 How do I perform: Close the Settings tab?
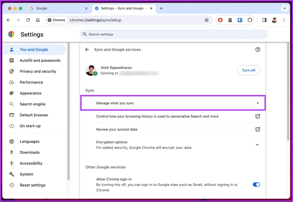[x=151, y=8]
